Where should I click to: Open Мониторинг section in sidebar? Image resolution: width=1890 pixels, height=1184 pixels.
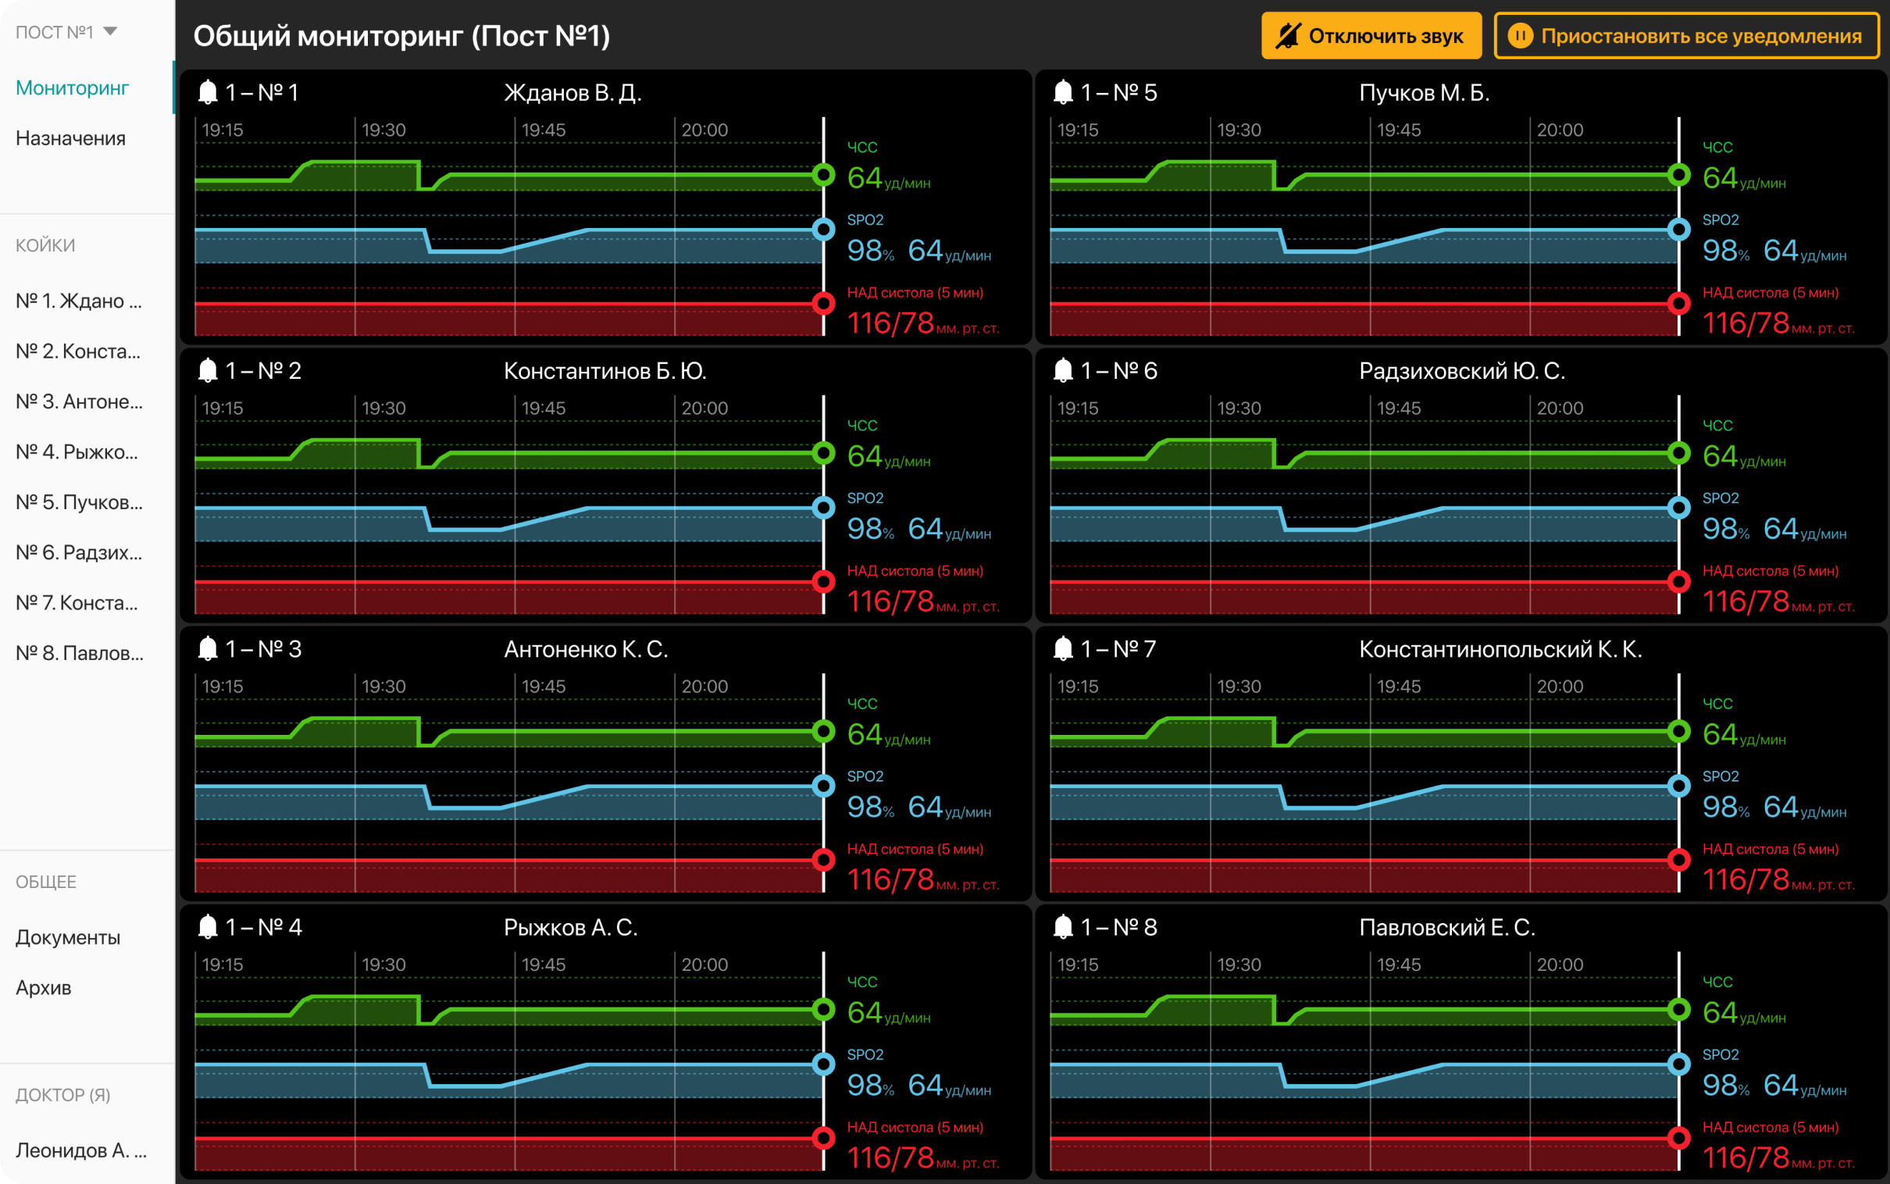point(72,87)
